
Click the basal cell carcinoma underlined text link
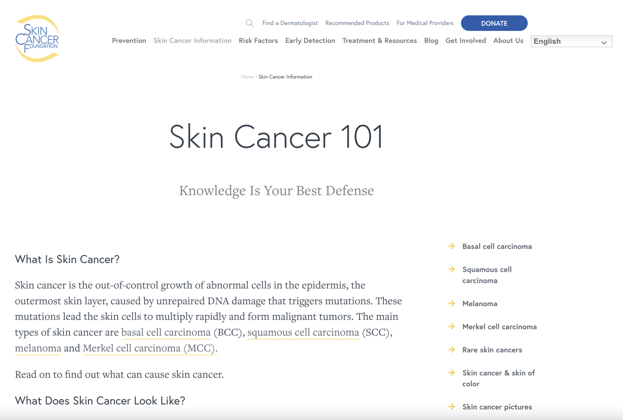[165, 332]
